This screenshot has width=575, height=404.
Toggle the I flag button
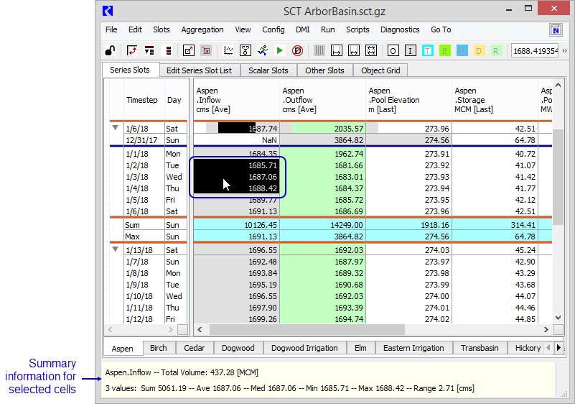click(x=410, y=50)
